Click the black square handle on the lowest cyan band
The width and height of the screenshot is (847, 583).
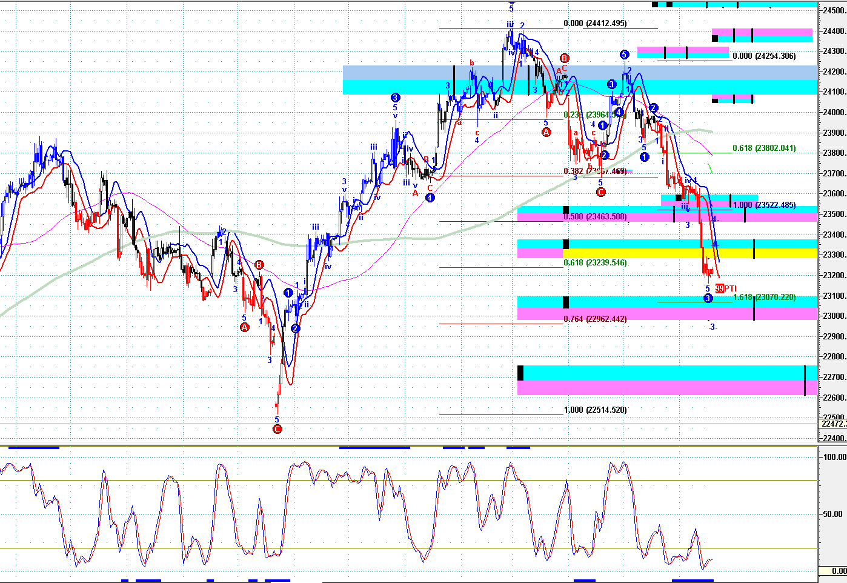(520, 373)
